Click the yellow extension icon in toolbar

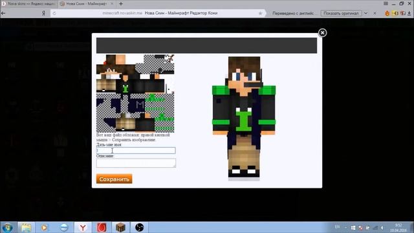395,13
